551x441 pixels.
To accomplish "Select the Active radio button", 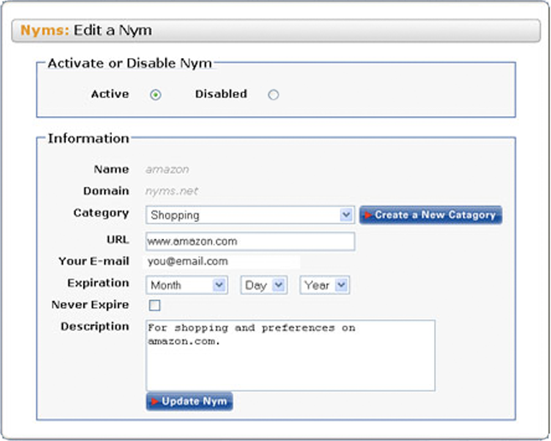I will click(155, 95).
